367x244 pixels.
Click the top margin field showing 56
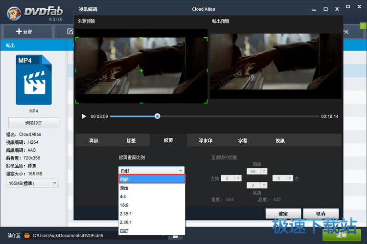(x=253, y=171)
